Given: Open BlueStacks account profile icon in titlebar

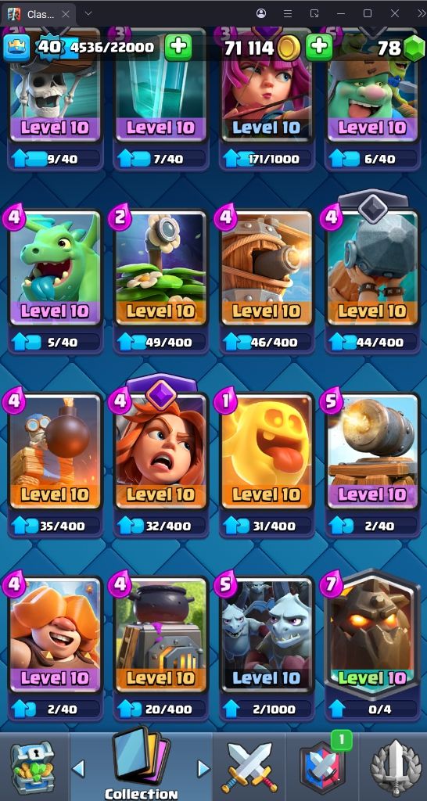Looking at the screenshot, I should [x=261, y=13].
